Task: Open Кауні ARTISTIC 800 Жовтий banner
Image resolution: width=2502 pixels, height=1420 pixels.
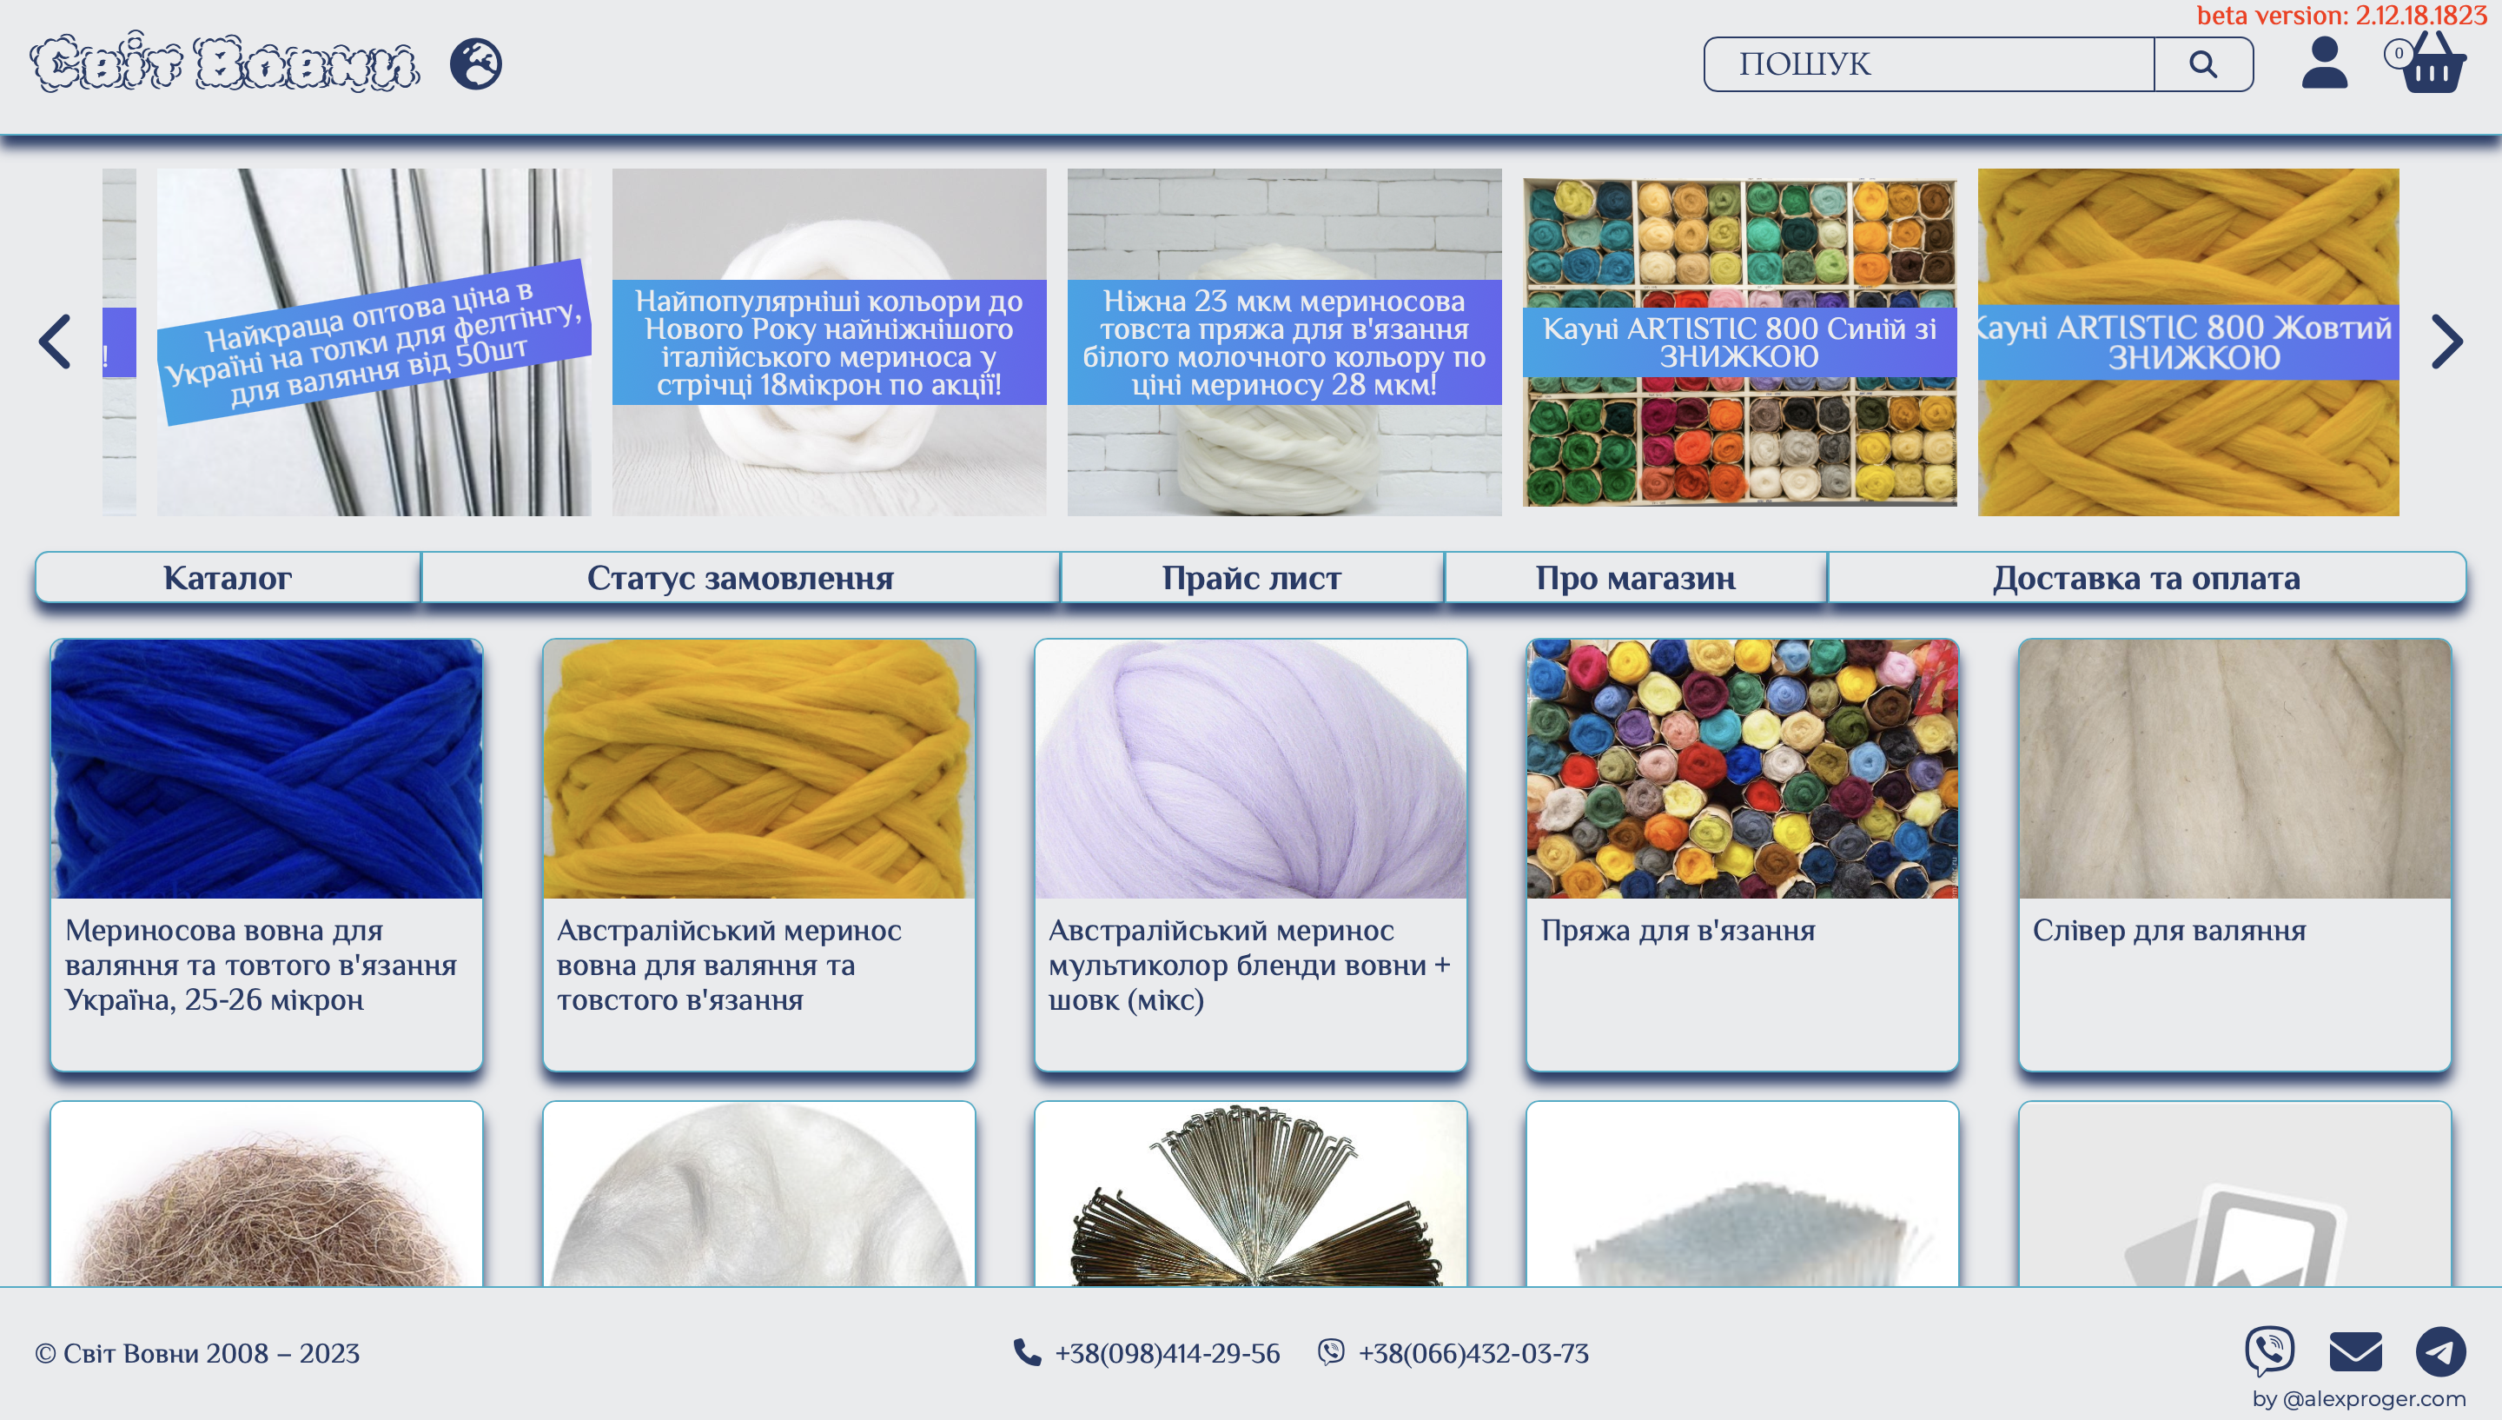Action: (x=2188, y=342)
